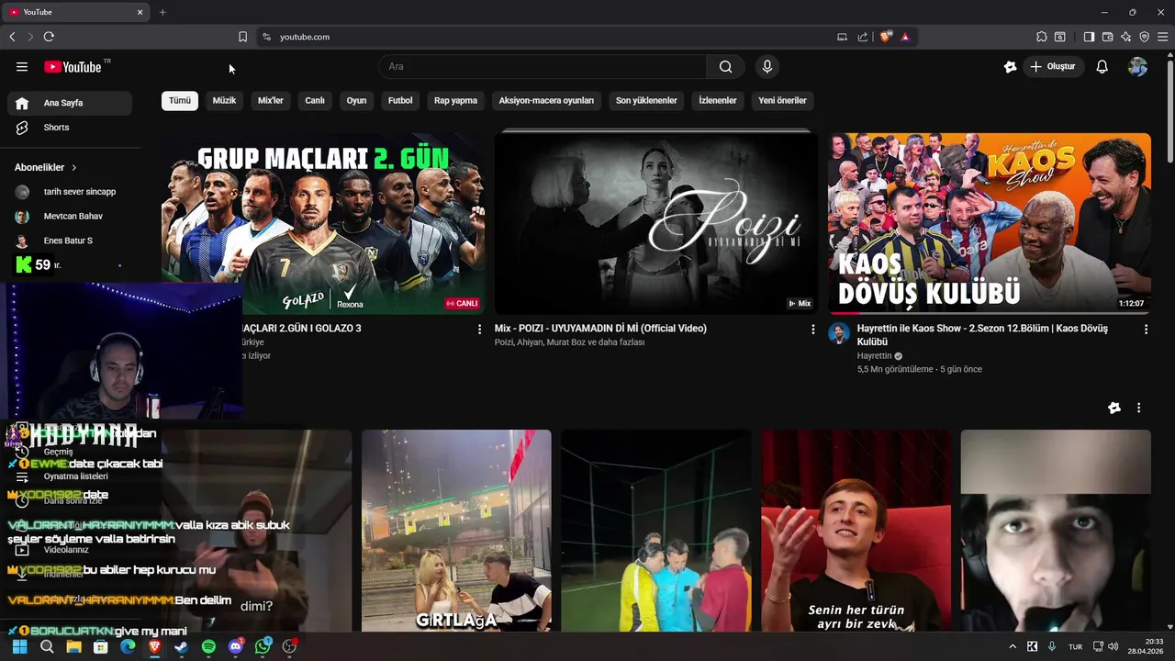The height and width of the screenshot is (661, 1175).
Task: Select the Yeni öneriler chip
Action: 782,100
